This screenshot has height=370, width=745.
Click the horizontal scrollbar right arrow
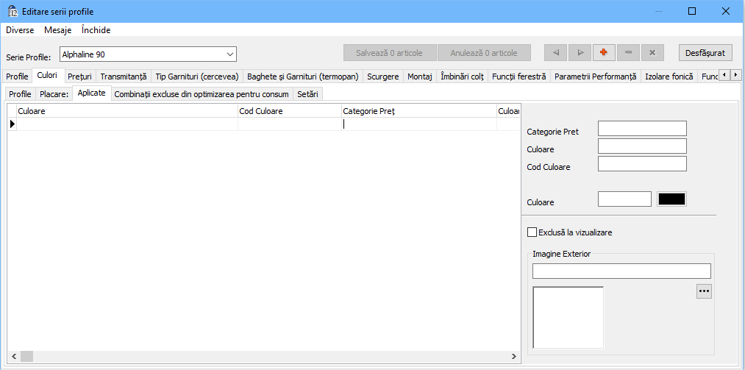[514, 356]
